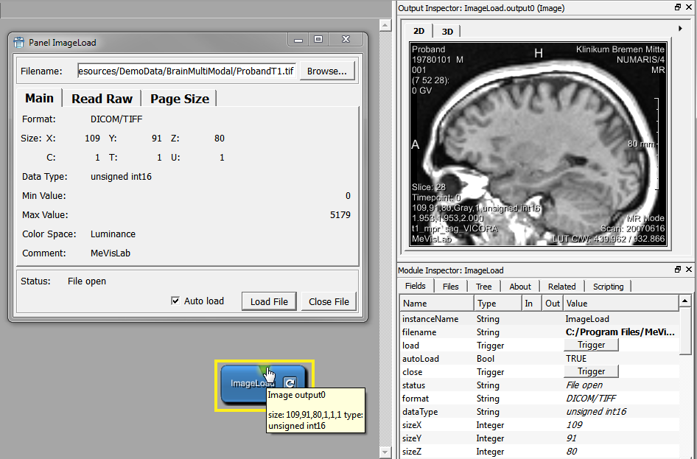Click the Panel ImageLoad title icon

tap(19, 43)
